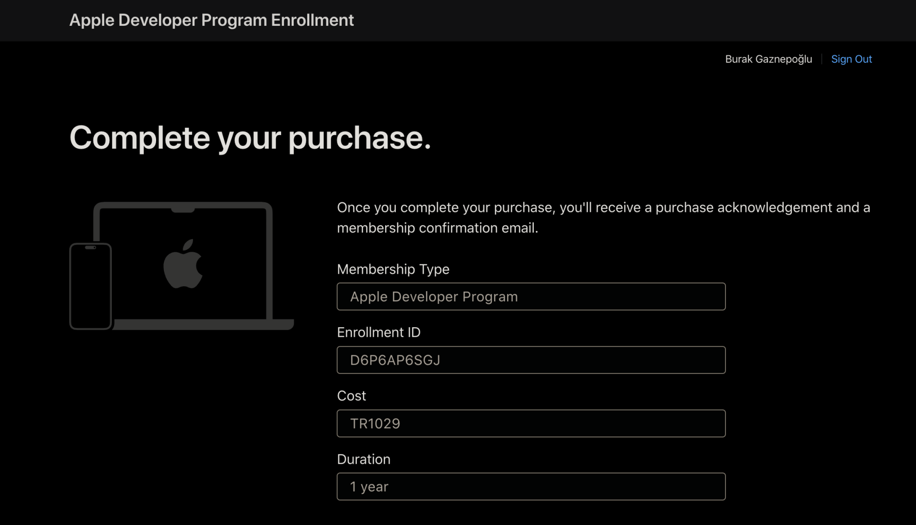The width and height of the screenshot is (916, 525).
Task: Click the Membership Type label
Action: pos(393,269)
